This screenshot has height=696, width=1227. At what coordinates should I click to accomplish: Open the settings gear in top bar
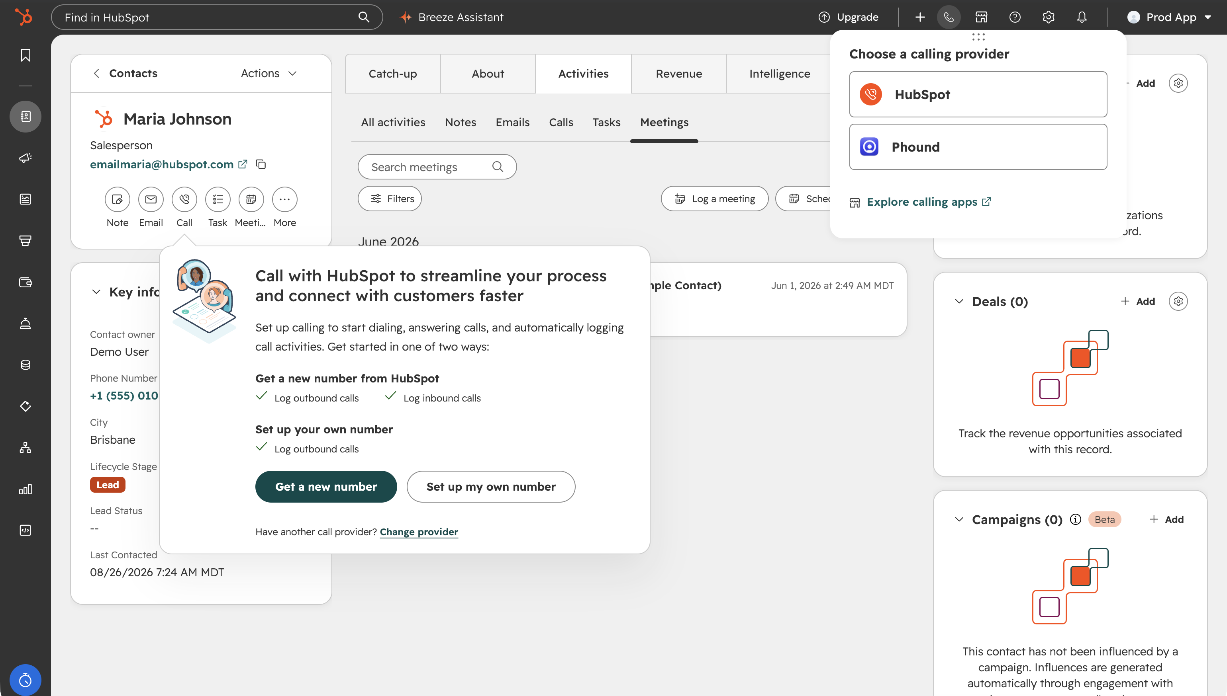[1049, 17]
